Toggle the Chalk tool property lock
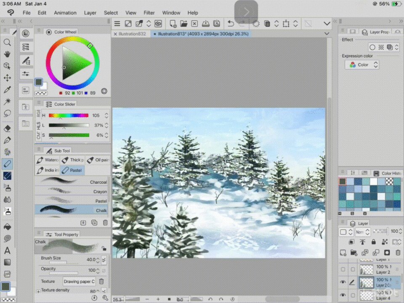The width and height of the screenshot is (404, 303). click(x=104, y=248)
